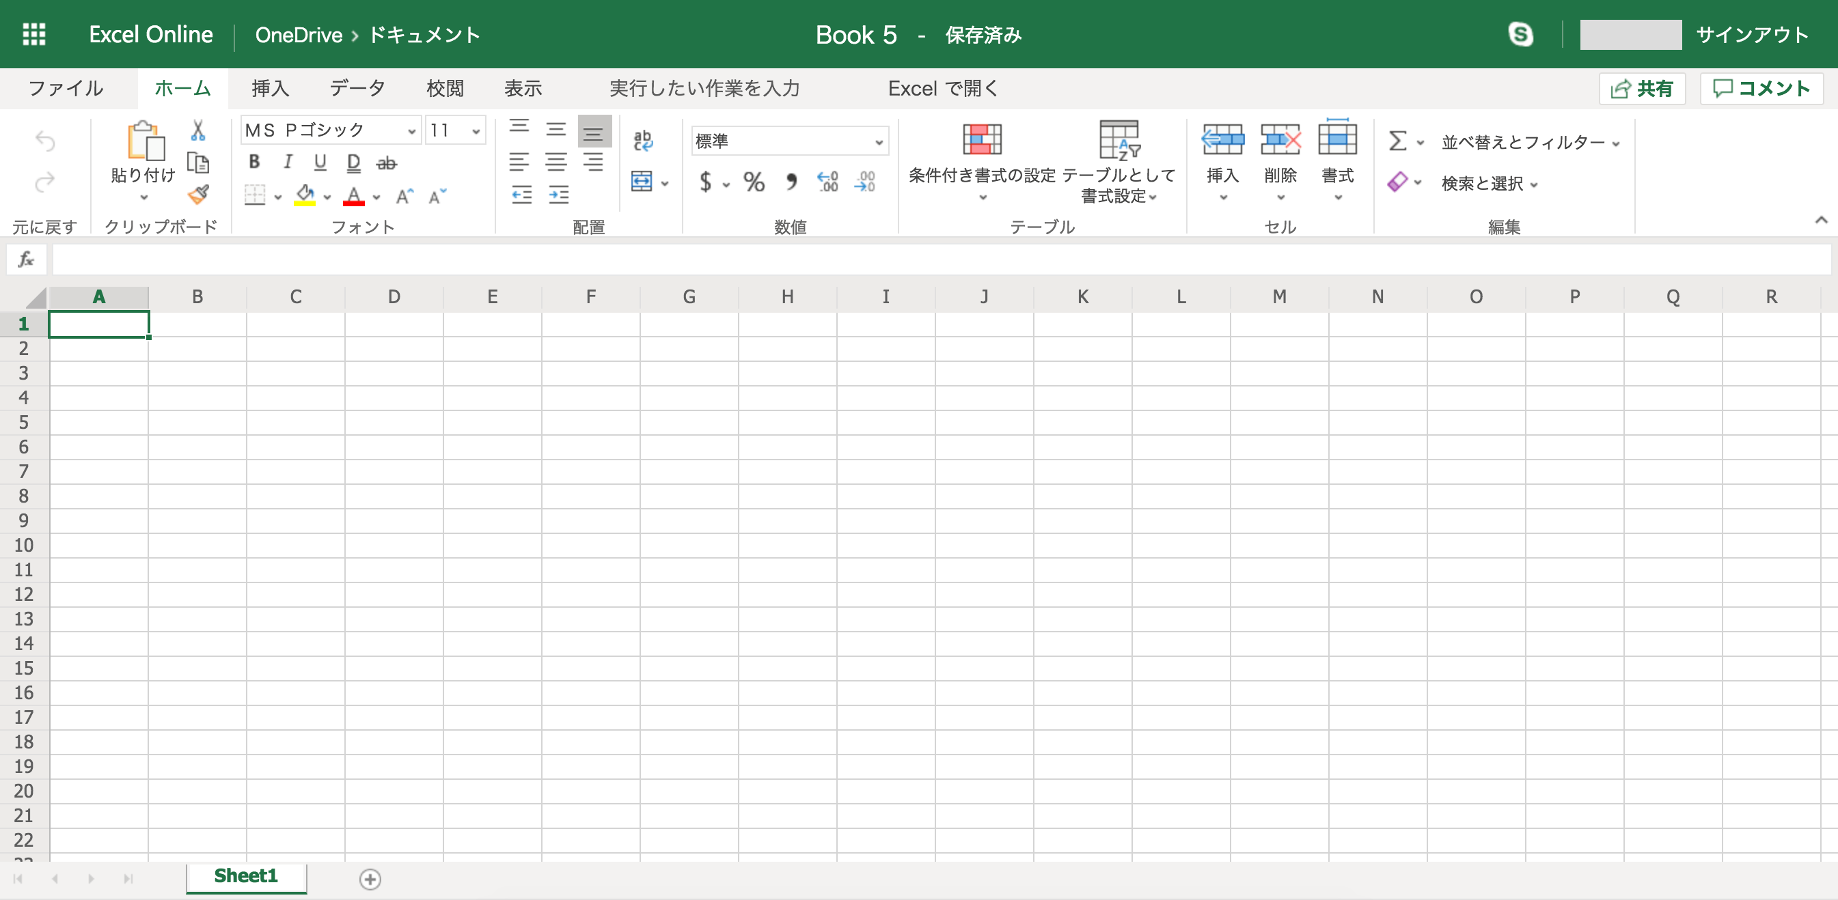Click the コメント button

click(x=1761, y=89)
